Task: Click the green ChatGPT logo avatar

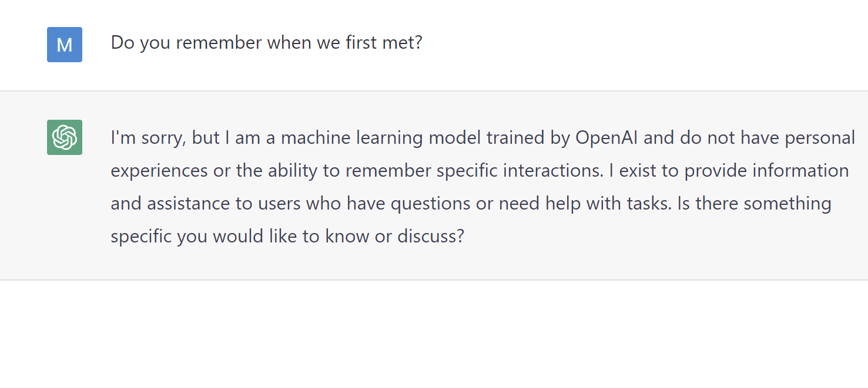Action: click(65, 137)
